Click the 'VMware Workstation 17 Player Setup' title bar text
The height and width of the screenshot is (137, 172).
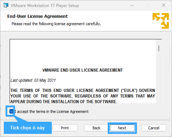[45, 6]
